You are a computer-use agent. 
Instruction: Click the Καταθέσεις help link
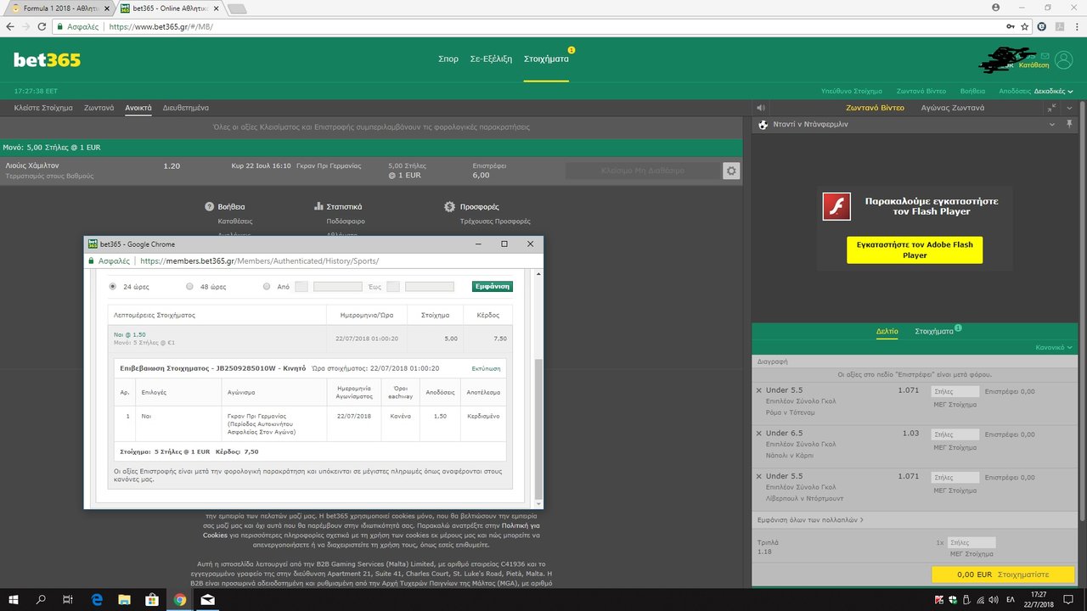coord(235,221)
